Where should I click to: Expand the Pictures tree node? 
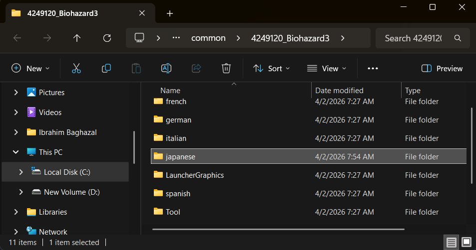coord(16,92)
